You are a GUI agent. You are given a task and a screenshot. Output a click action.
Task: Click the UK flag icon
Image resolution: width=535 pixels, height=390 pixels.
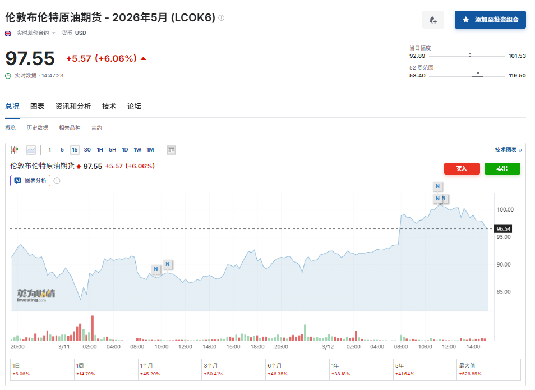point(8,33)
